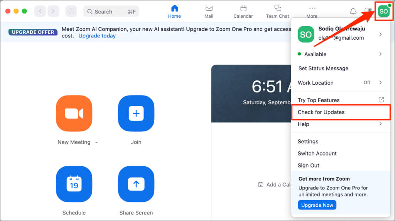The width and height of the screenshot is (395, 221).
Task: Open the Mail tab
Action: (x=209, y=12)
